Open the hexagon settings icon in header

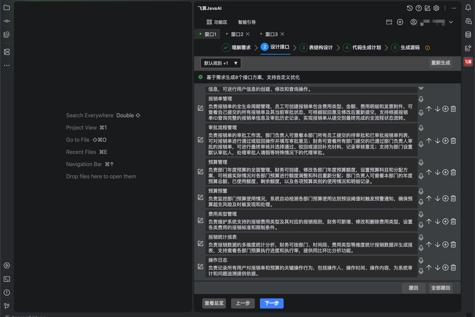tap(436, 8)
